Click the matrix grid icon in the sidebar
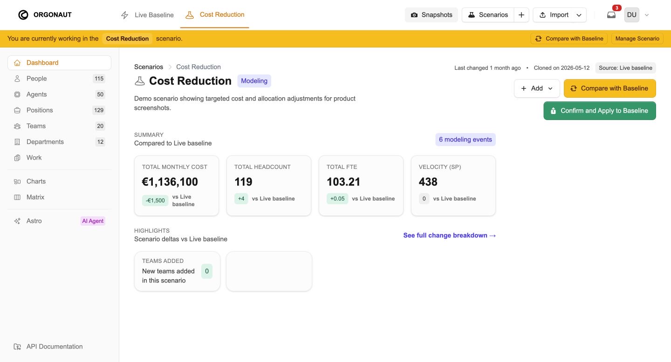 tap(17, 197)
